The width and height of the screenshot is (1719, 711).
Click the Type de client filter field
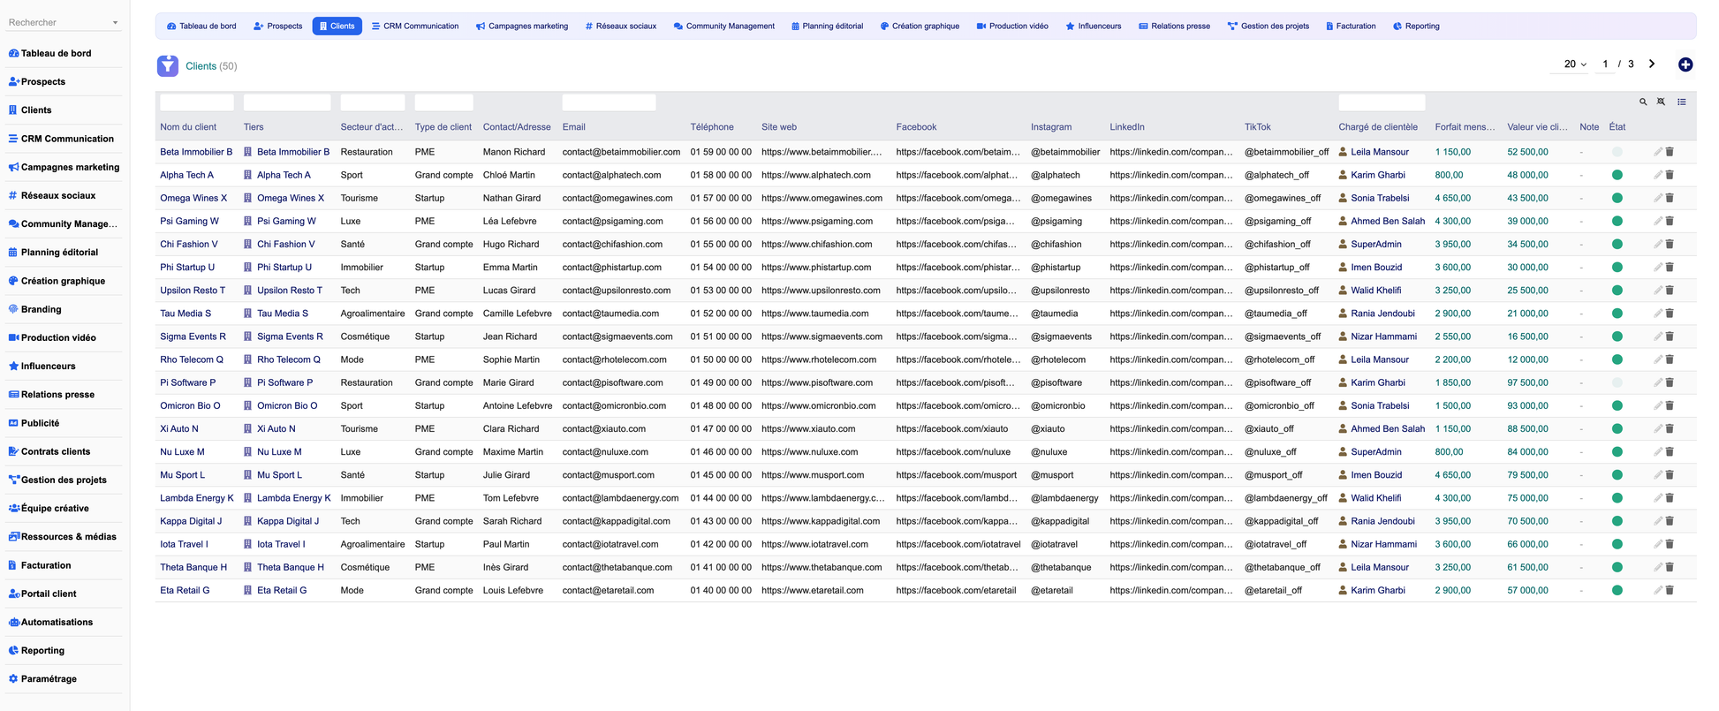coord(444,102)
